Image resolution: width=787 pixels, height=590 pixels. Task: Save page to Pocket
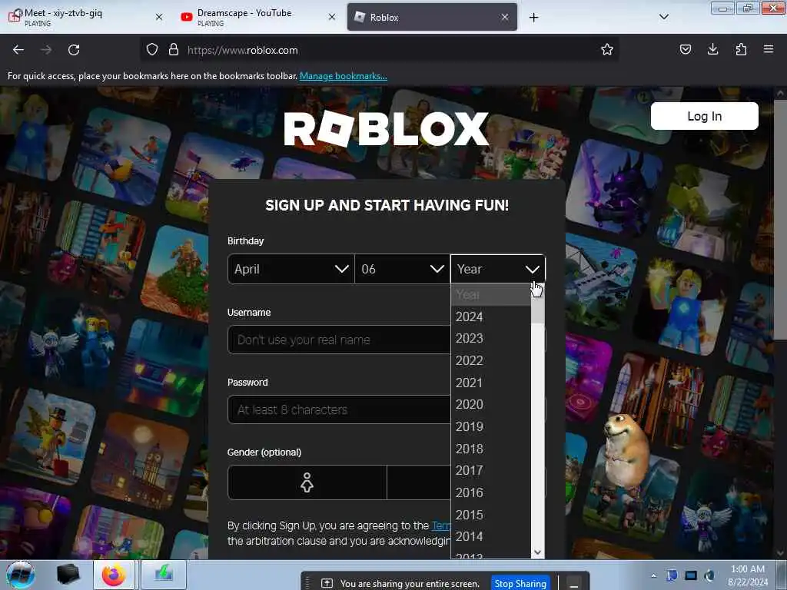[685, 50]
